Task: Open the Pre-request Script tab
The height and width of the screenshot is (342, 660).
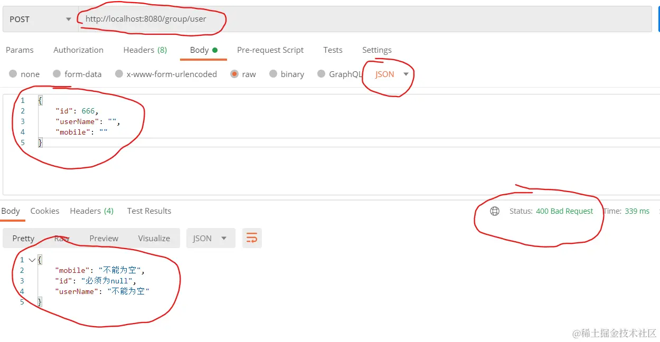Action: 270,50
